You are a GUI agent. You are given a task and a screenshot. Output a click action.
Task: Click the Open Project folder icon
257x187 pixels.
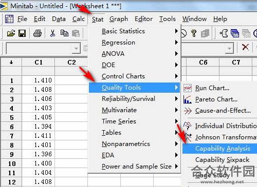point(11,33)
